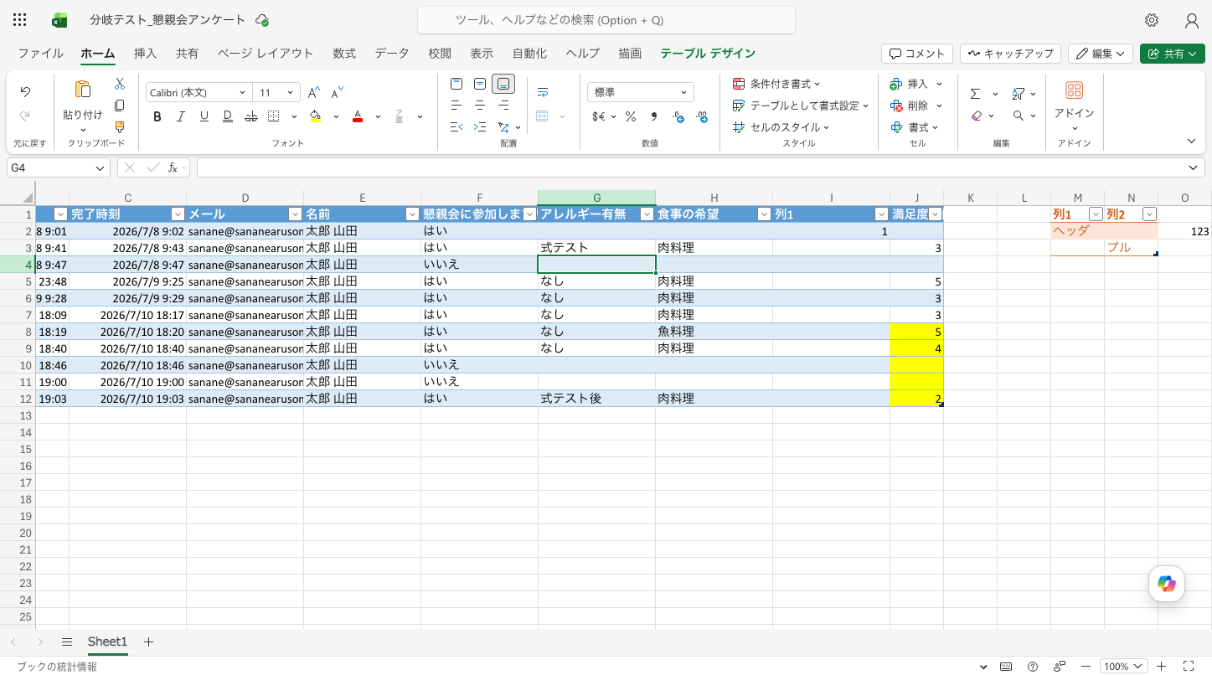Viewport: 1212px width, 675px height.
Task: Click the Decrease Indent icon
Action: point(456,127)
